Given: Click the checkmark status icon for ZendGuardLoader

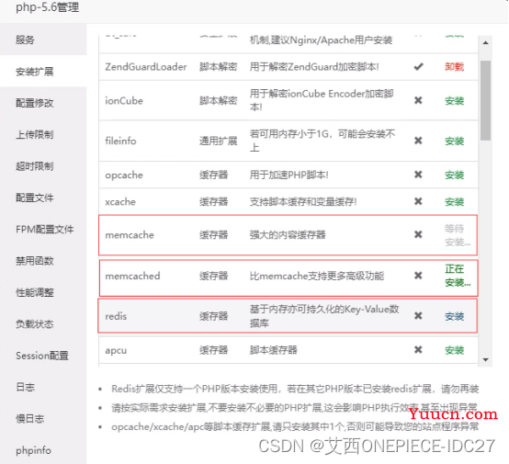Looking at the screenshot, I should pyautogui.click(x=418, y=67).
